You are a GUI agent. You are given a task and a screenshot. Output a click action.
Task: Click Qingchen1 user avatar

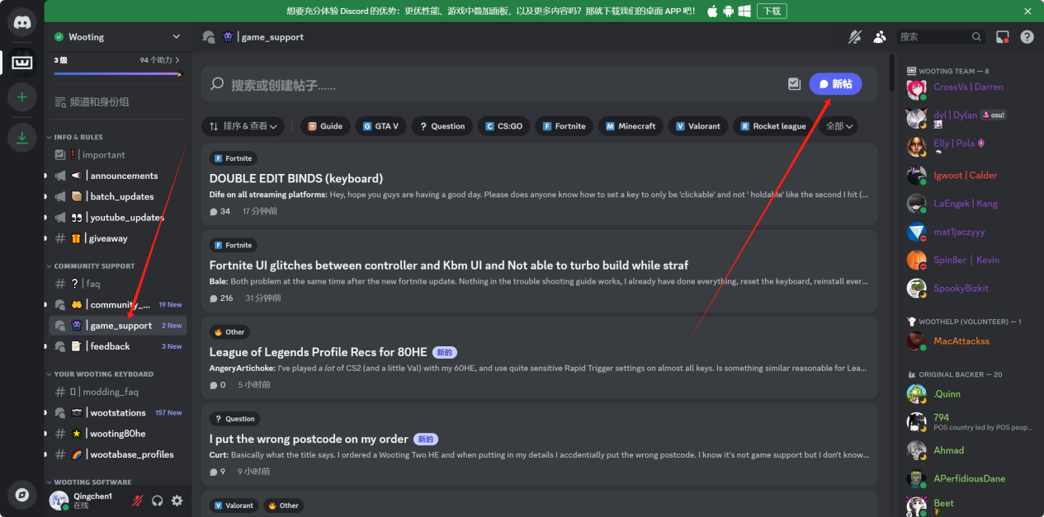pos(59,501)
